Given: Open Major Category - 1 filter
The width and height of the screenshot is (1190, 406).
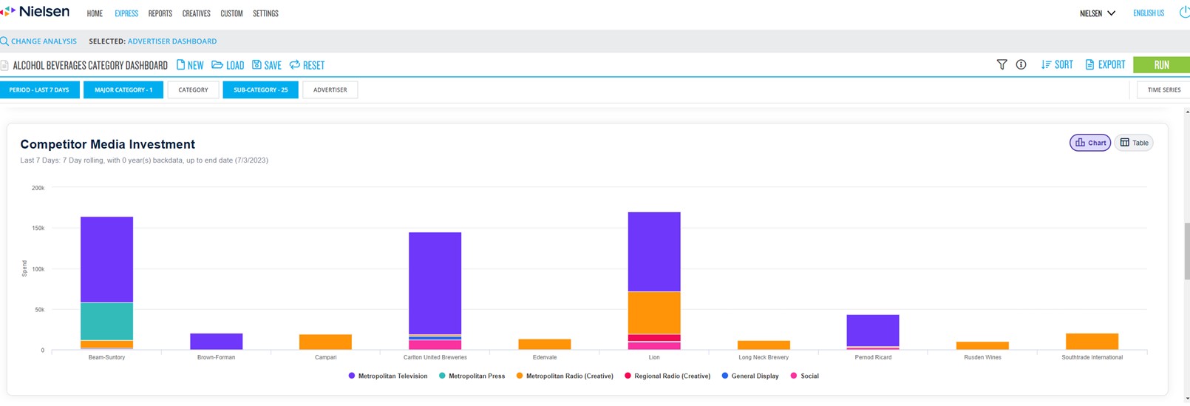Looking at the screenshot, I should pos(123,89).
